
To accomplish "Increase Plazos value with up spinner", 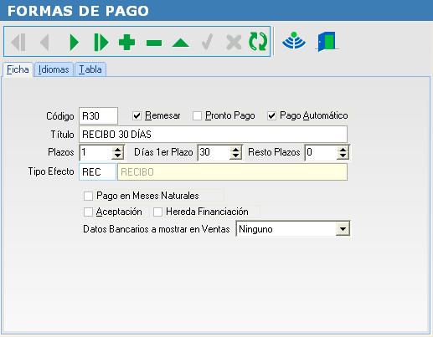I will pos(117,150).
